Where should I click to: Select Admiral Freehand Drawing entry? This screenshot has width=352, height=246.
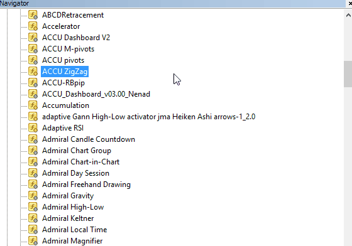point(86,184)
